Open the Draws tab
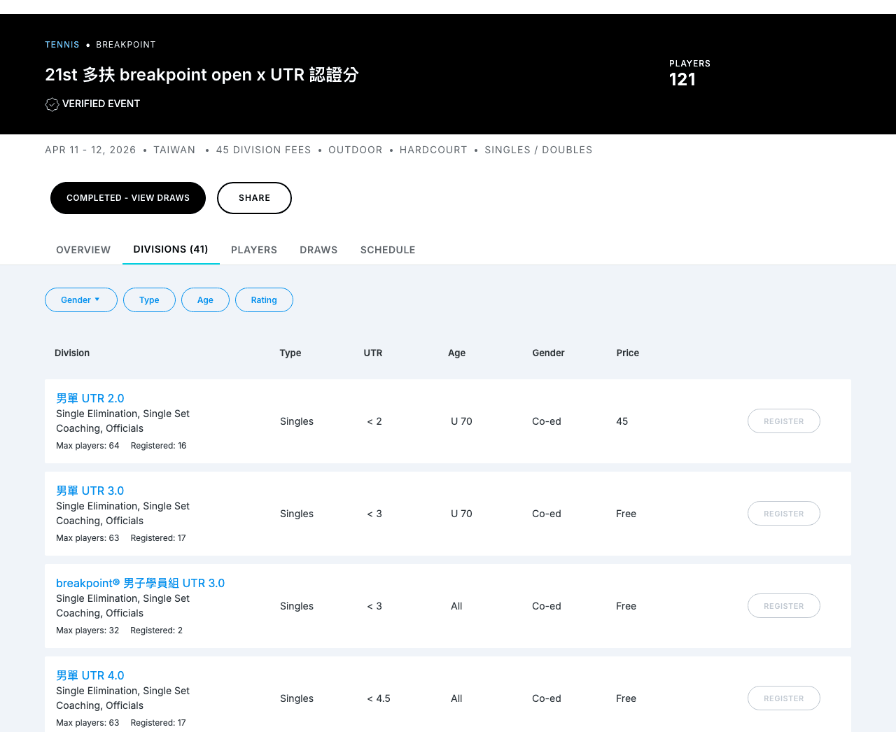 pyautogui.click(x=318, y=250)
